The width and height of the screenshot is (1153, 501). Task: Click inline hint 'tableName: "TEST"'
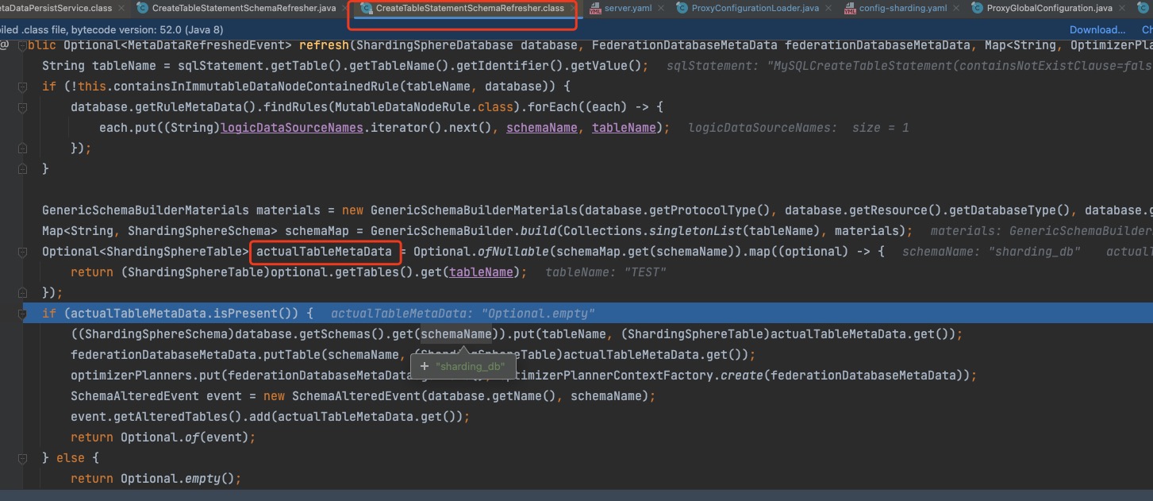(605, 272)
